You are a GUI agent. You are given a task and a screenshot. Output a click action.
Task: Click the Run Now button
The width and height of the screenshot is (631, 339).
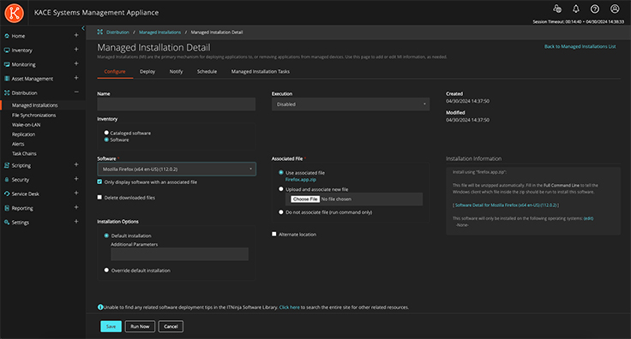(x=140, y=326)
